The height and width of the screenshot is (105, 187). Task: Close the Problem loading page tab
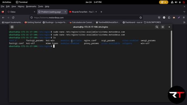coord(65,12)
